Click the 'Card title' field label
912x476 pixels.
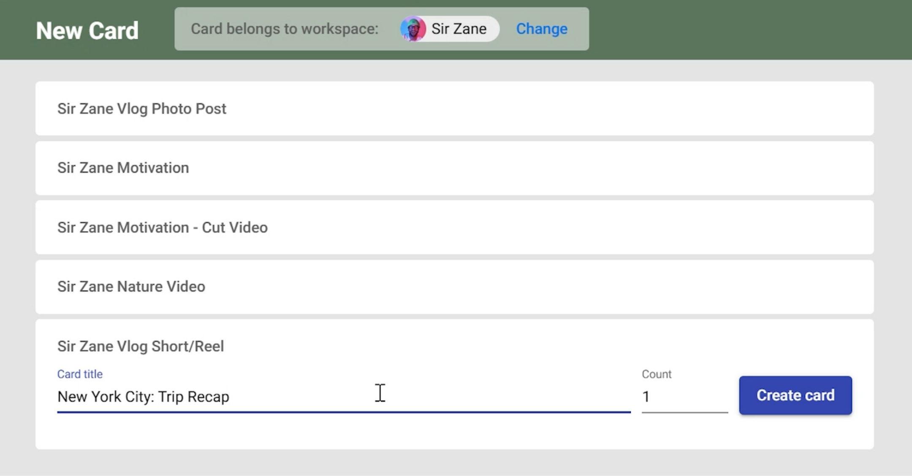pyautogui.click(x=80, y=374)
